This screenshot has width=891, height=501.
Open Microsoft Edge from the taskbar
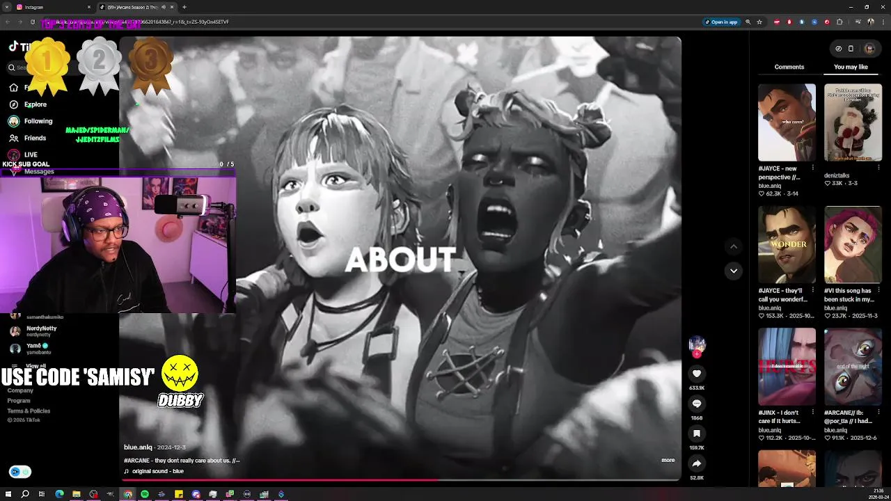click(x=59, y=494)
